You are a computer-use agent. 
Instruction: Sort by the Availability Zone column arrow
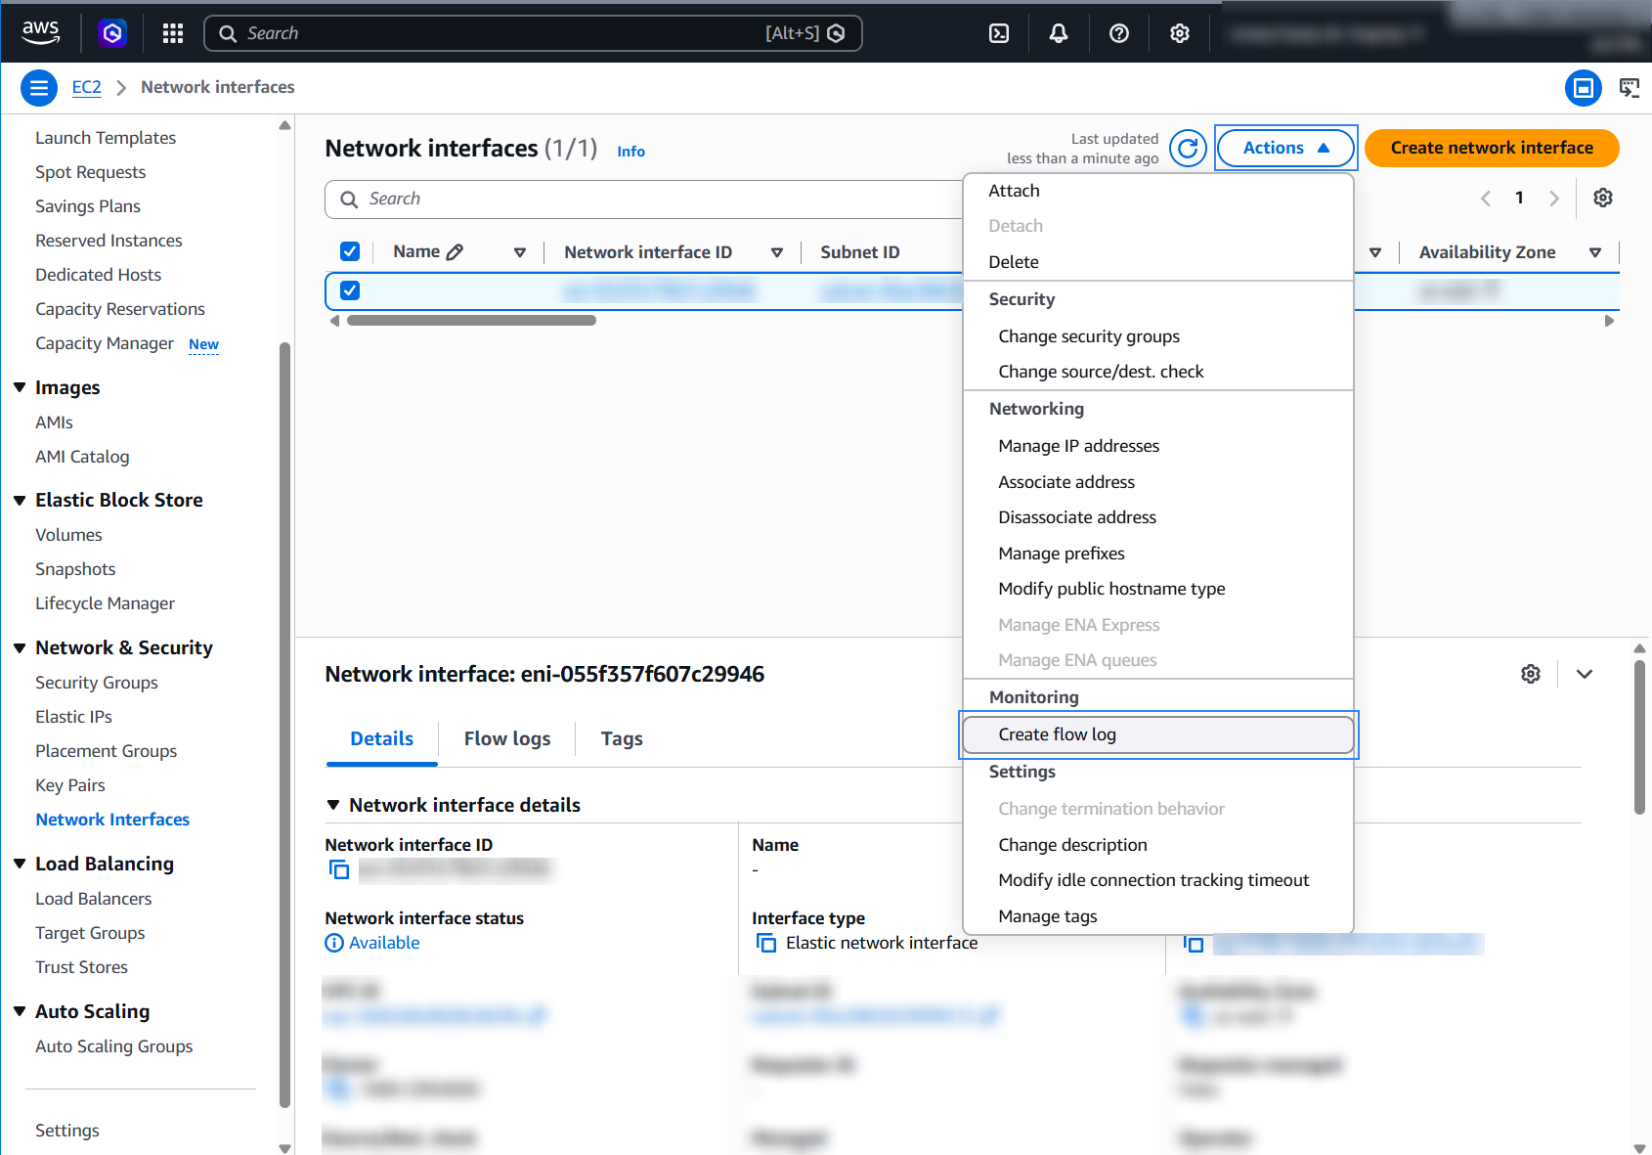point(1595,252)
